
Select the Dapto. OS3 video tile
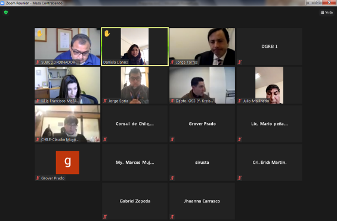point(202,85)
